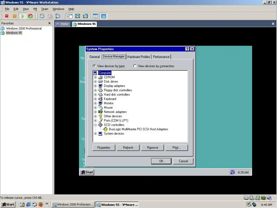Image resolution: width=277 pixels, height=208 pixels.
Task: Select Windows 95 in Favorites list
Action: coord(14,33)
